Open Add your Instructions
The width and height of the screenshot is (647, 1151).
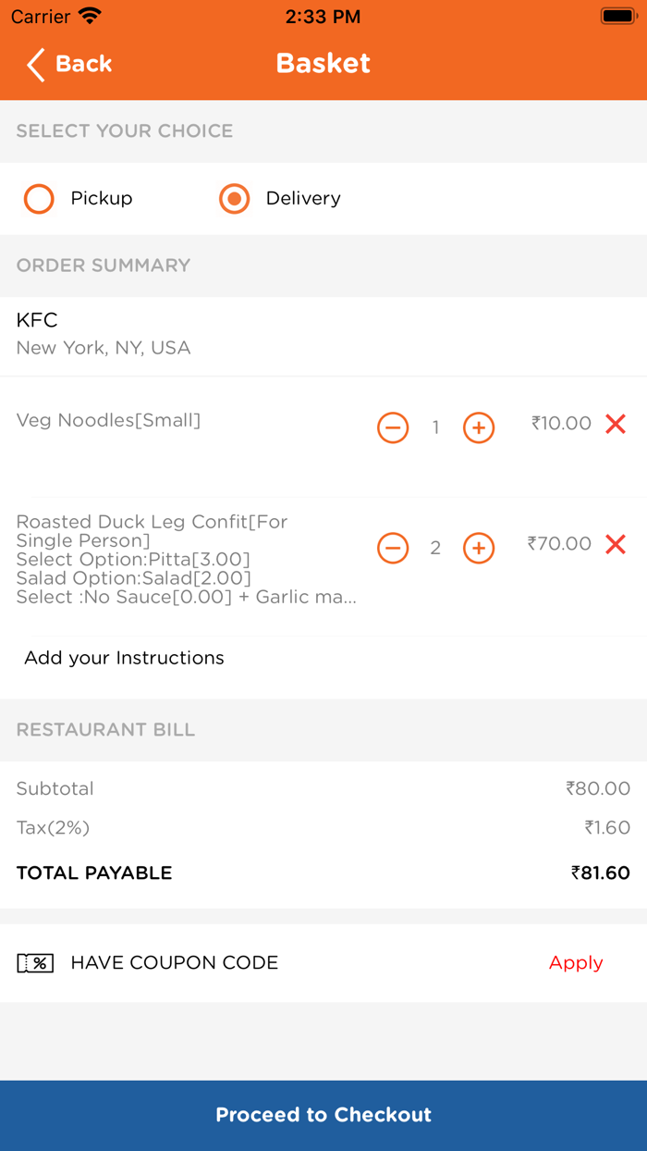click(x=124, y=658)
